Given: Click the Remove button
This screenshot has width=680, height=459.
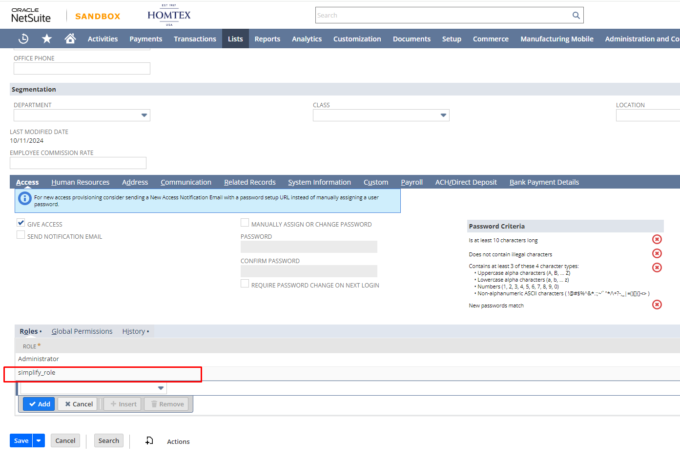Looking at the screenshot, I should point(167,404).
